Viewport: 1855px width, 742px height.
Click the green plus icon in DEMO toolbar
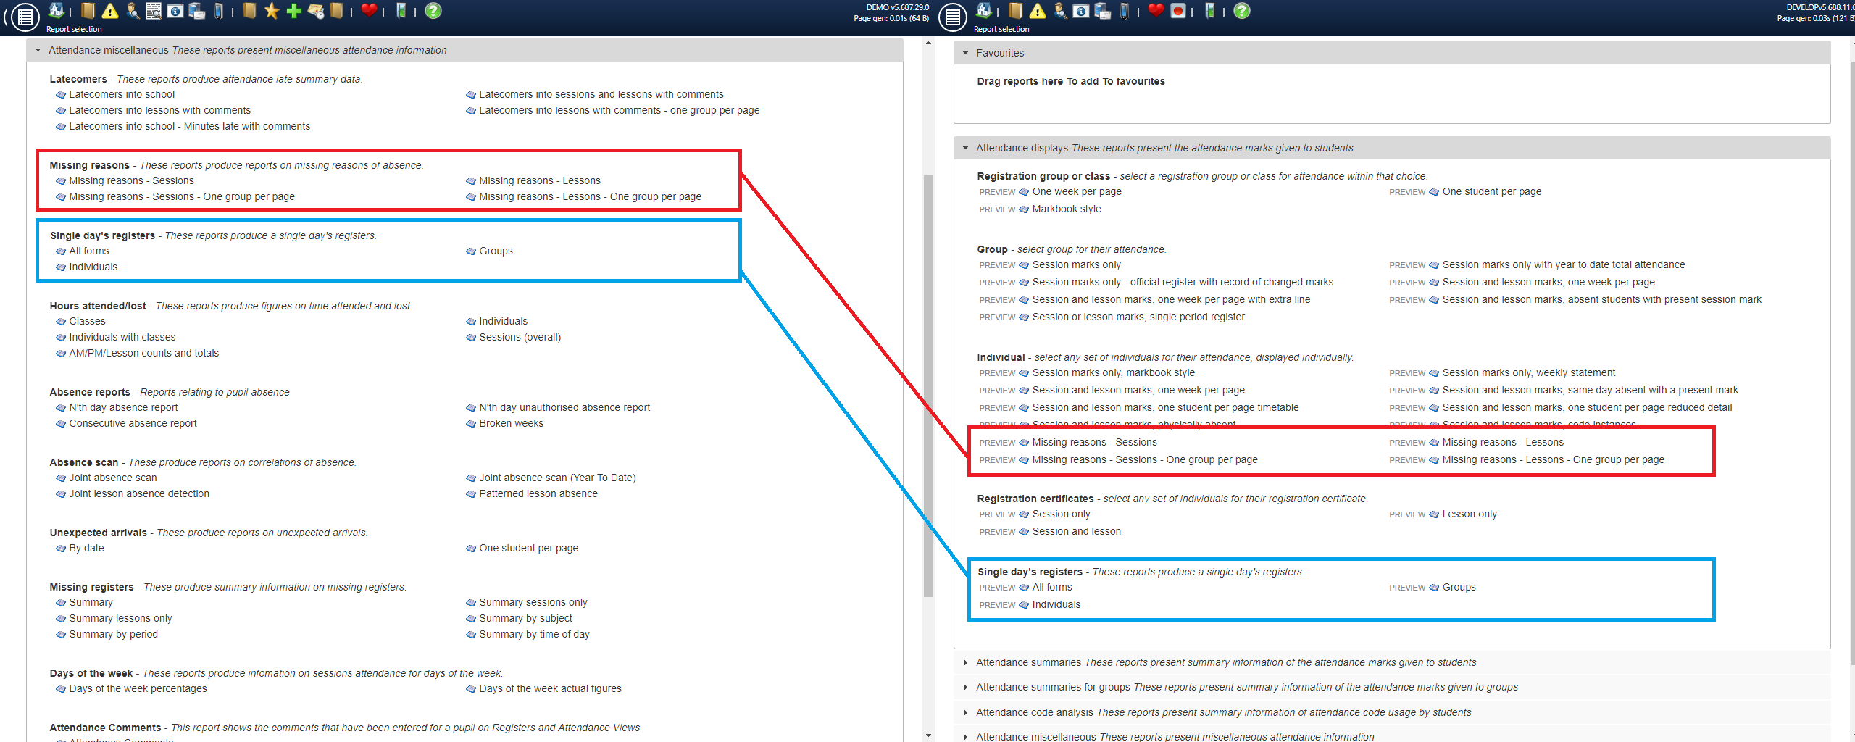coord(293,11)
